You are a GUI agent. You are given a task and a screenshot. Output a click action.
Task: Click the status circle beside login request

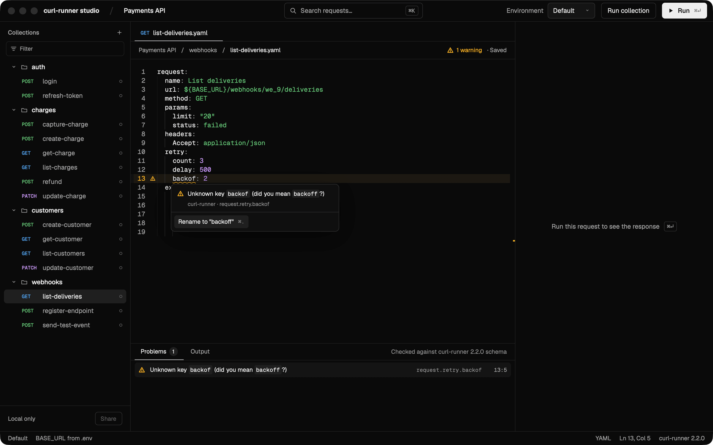tap(121, 81)
